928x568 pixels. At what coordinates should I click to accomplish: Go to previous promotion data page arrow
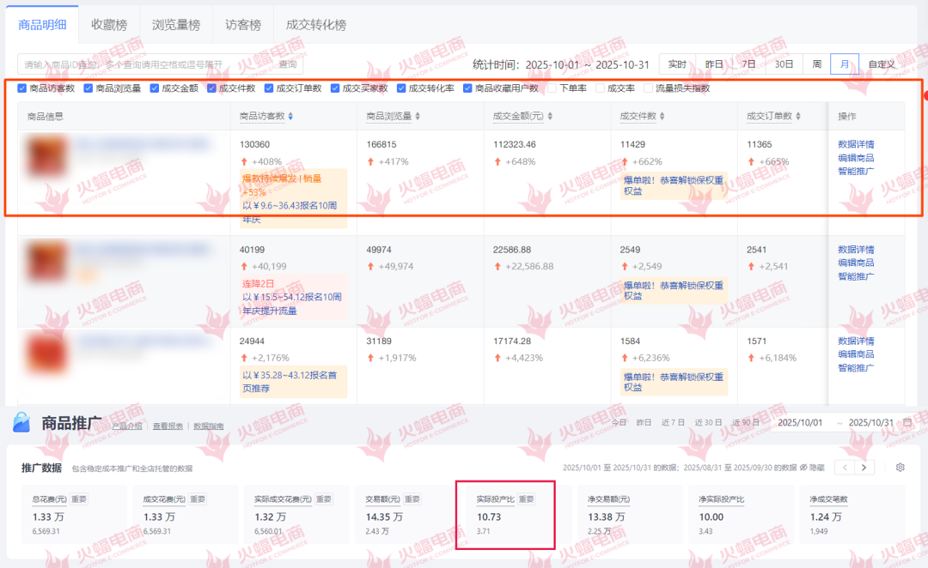coord(845,468)
